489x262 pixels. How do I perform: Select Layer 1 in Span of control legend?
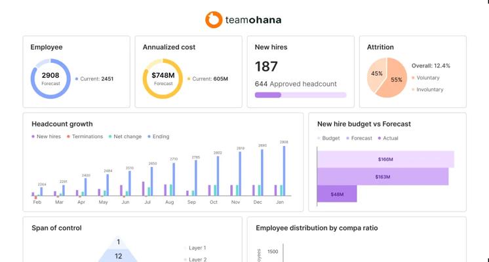pos(195,248)
